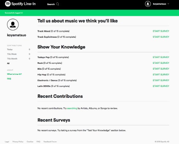179x144 pixels.
Task: Open the Feedback Forum footer link
Action: 50,142
